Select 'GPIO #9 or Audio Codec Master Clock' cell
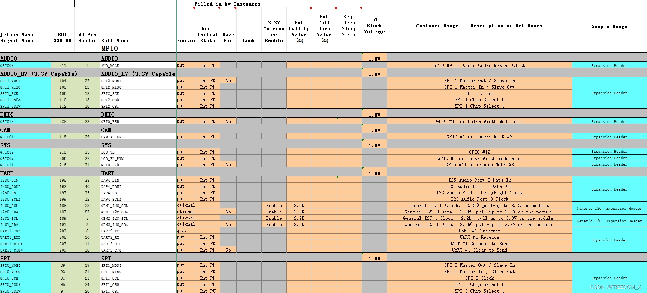647x293 pixels. (479, 65)
